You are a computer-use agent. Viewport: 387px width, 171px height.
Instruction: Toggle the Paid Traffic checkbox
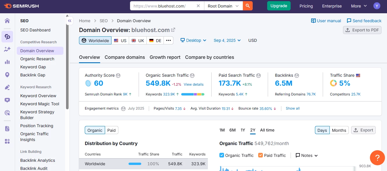coord(261,155)
